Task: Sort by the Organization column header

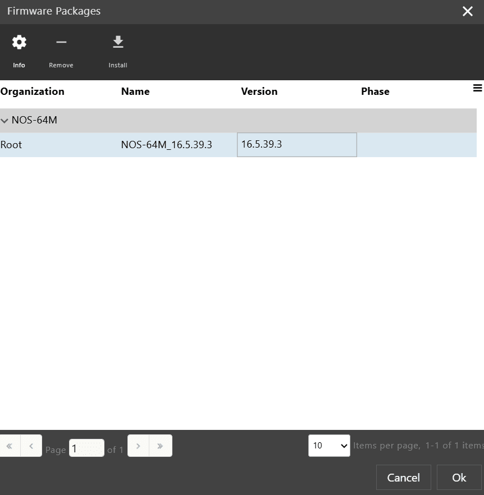Action: (x=33, y=91)
